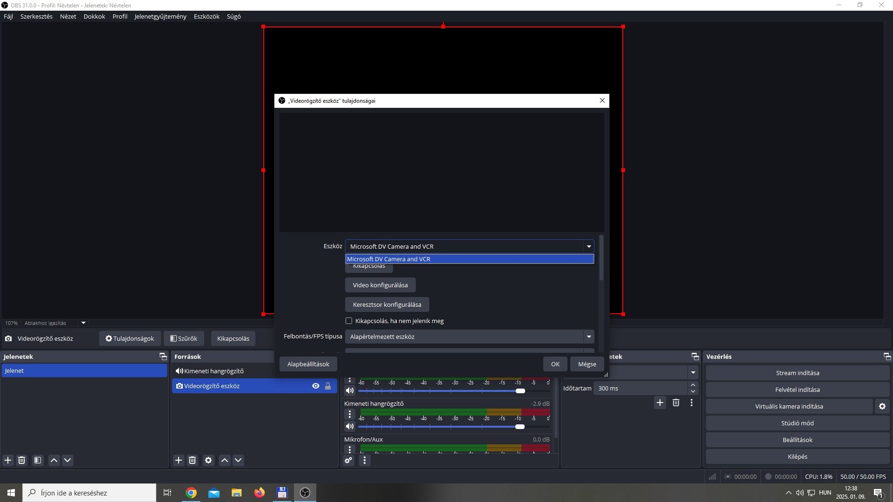Open Felbontás/FPS típusa dropdown
This screenshot has height=502, width=893.
(469, 337)
